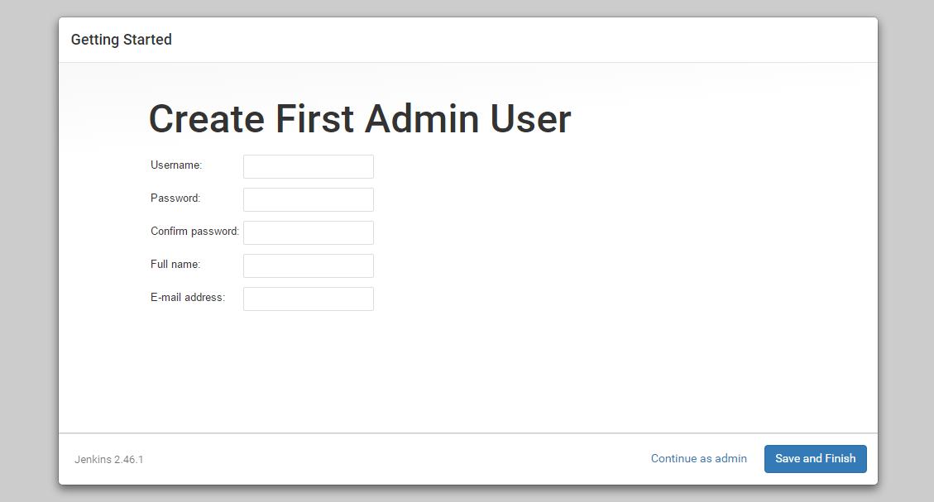
Task: Click the Username input field
Action: click(308, 166)
